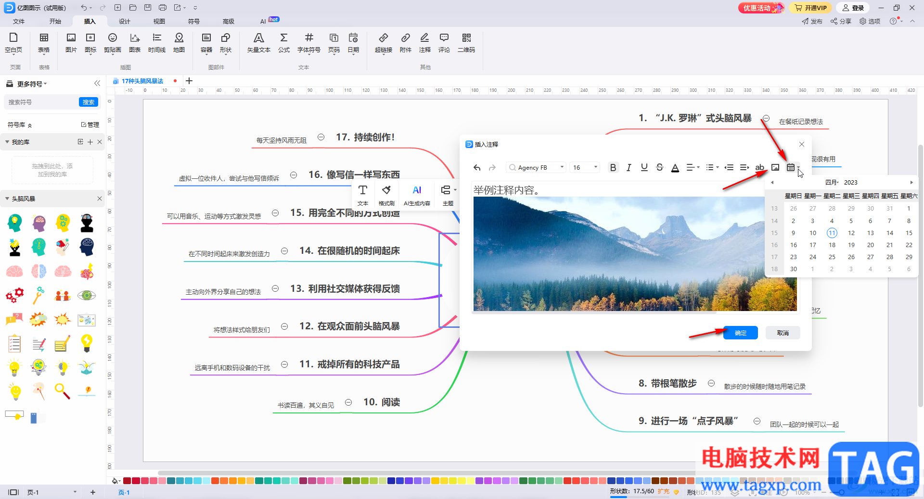Screen dimensions: 924x499
Task: Collapse the '17. 持续创作!' branch
Action: pyautogui.click(x=321, y=137)
